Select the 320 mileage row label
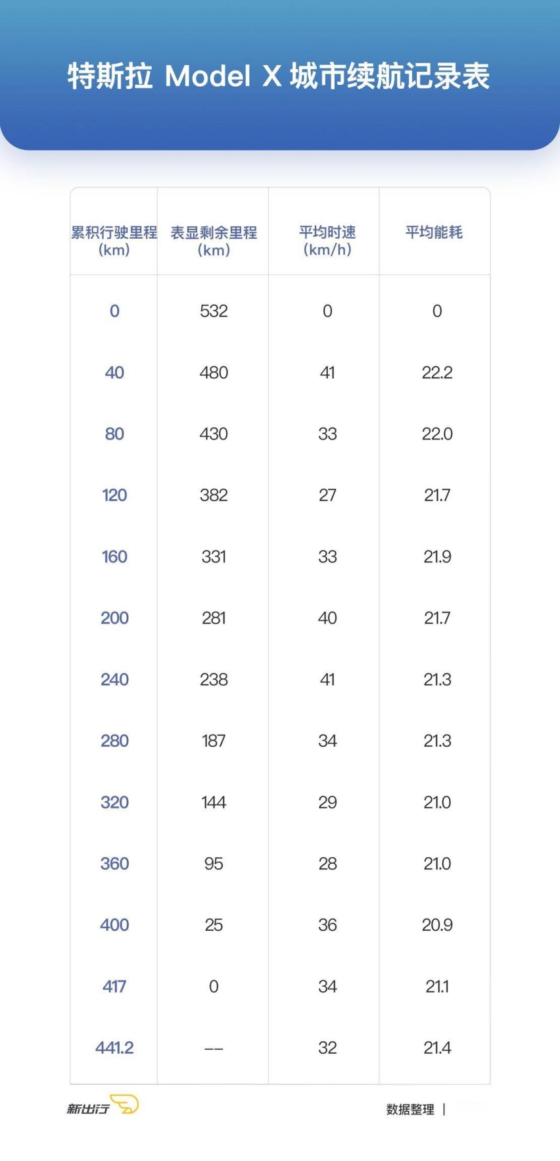 coord(114,802)
